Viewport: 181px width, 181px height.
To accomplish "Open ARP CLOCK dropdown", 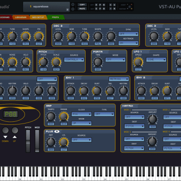I will coord(81,114).
